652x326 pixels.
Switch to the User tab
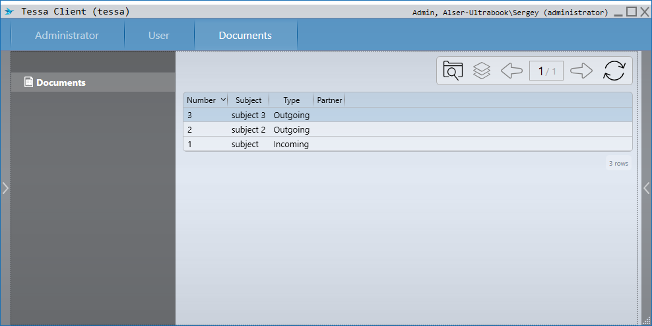[158, 36]
